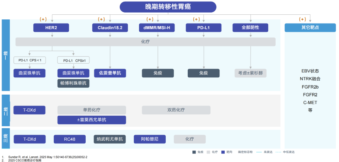Image resolution: width=339 pixels, height=162 pixels.
Task: Click the (+) marker above PD-L1 header
Action: (196, 19)
